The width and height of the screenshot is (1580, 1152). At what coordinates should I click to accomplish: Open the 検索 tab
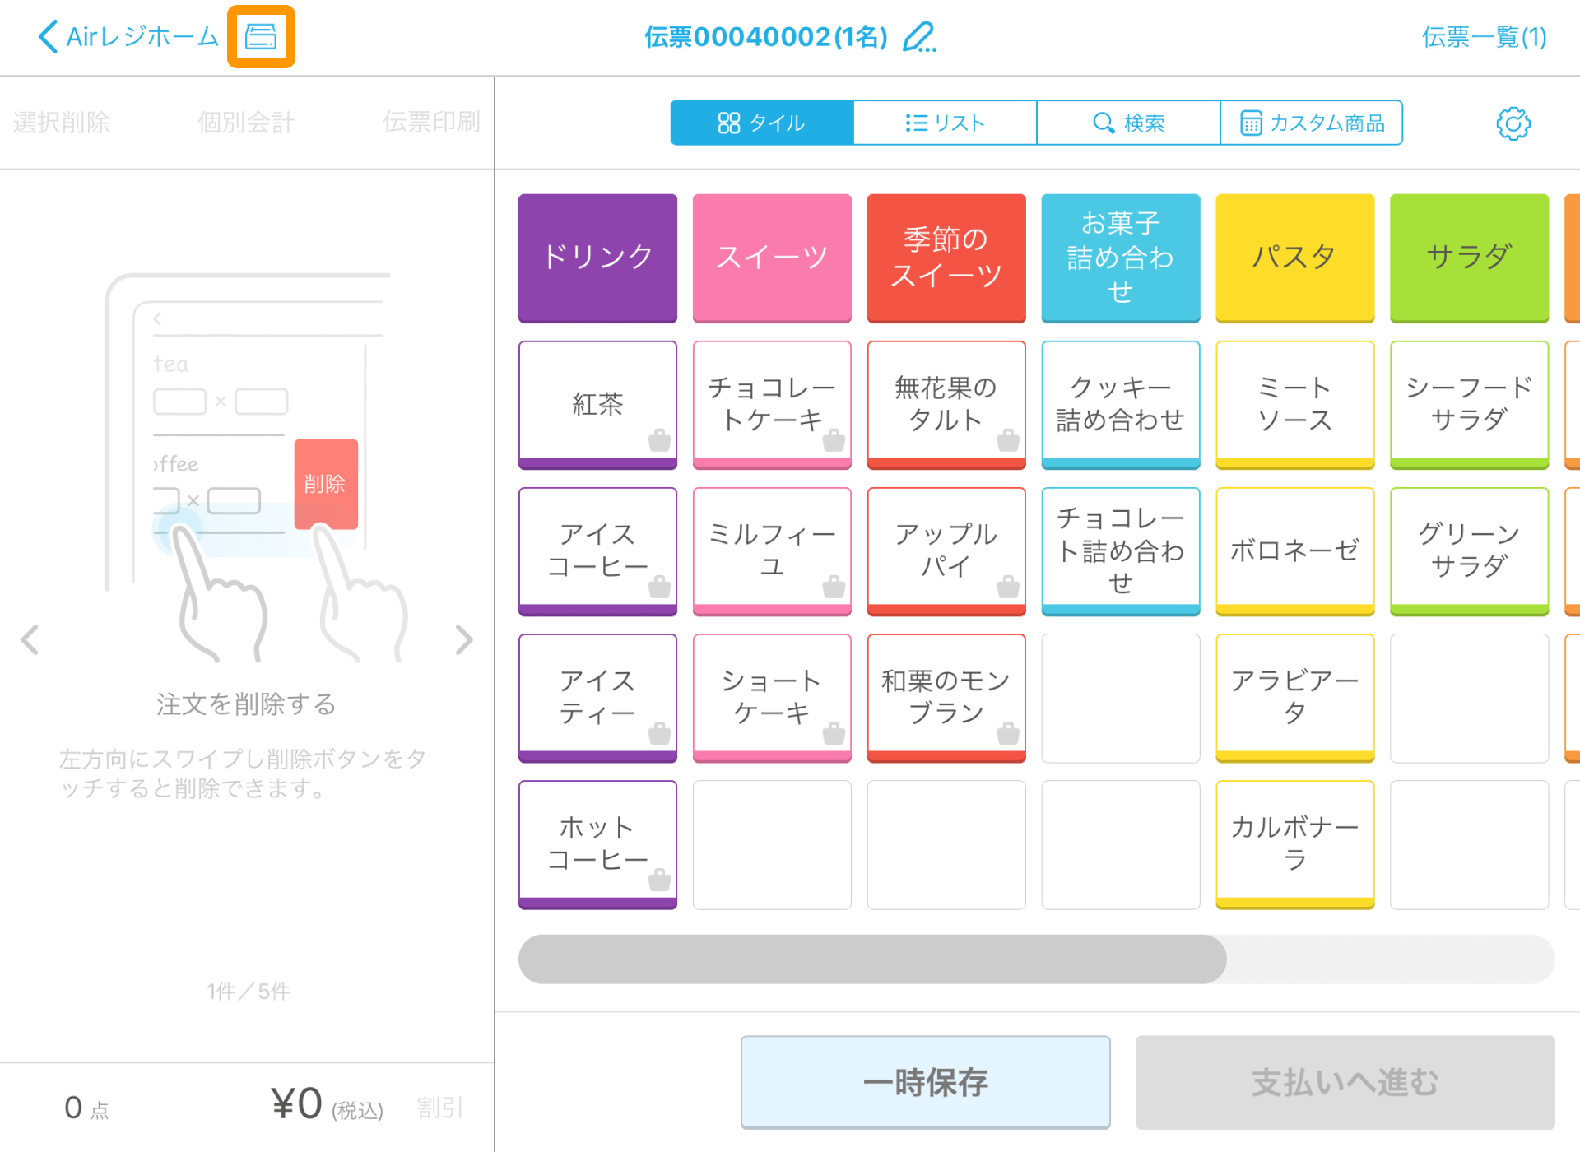coord(1128,123)
